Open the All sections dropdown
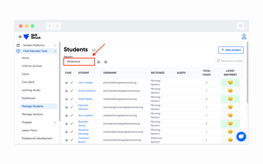263x164 pixels. click(x=79, y=62)
